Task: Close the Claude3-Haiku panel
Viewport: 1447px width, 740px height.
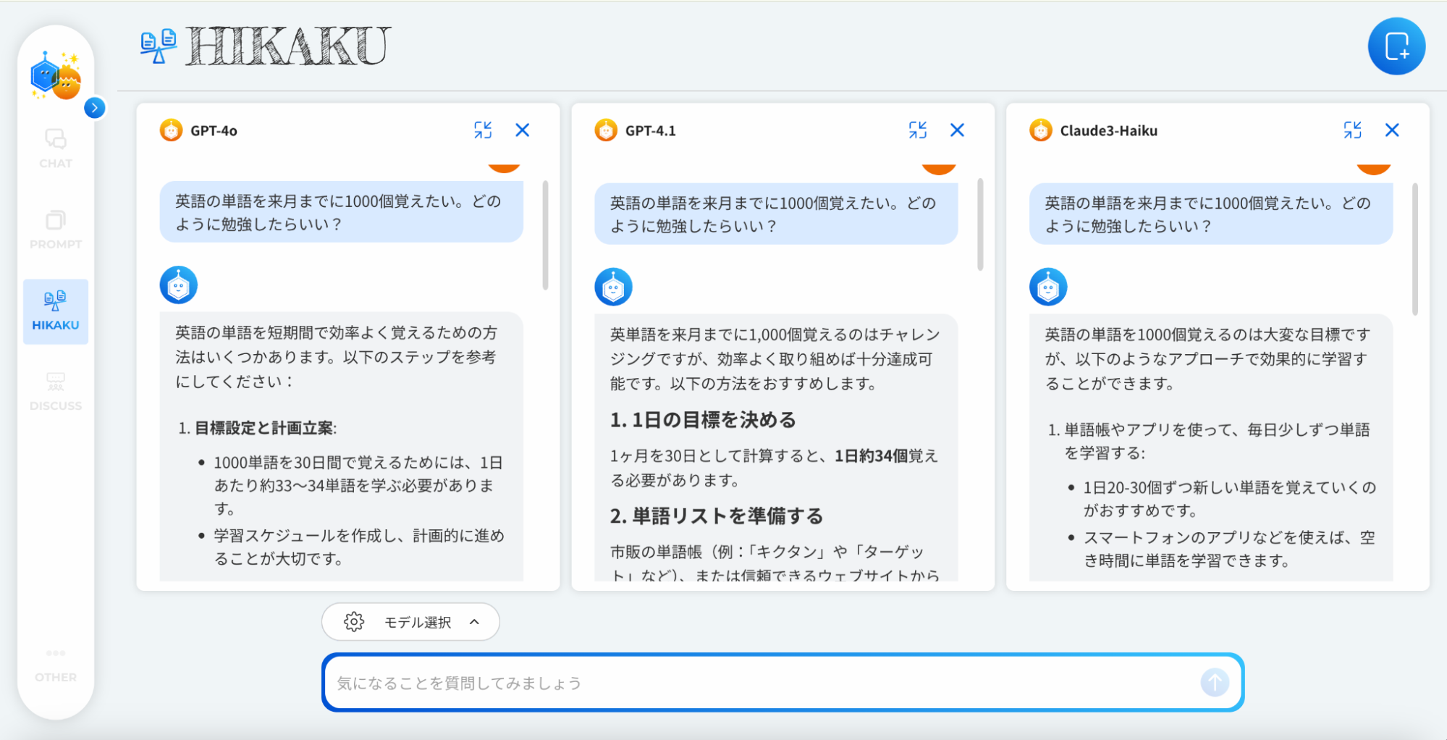Action: (1392, 130)
